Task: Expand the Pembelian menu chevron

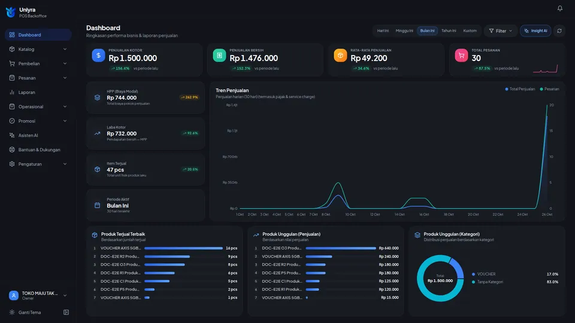Action: (65, 63)
